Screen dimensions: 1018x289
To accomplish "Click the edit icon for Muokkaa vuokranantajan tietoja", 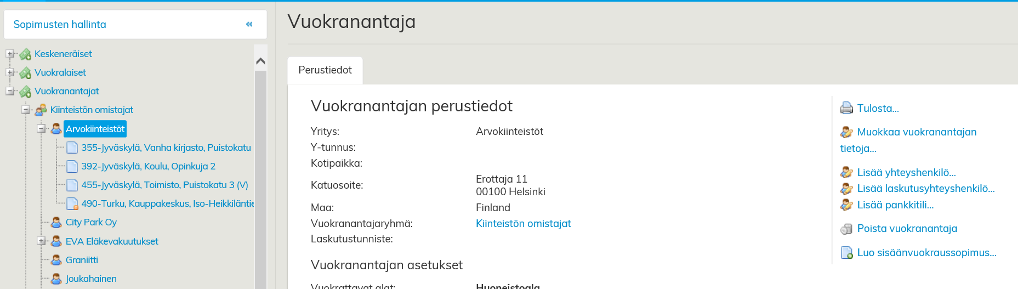I will [846, 132].
